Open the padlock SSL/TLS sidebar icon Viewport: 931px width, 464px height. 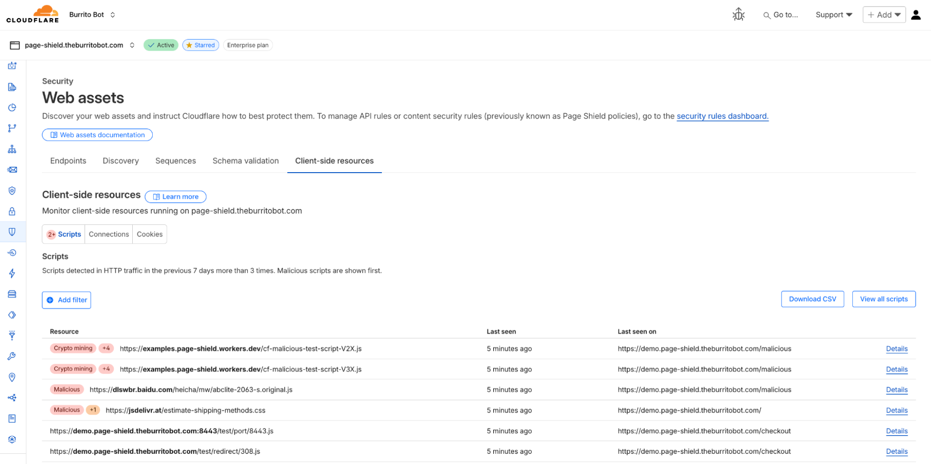point(12,211)
